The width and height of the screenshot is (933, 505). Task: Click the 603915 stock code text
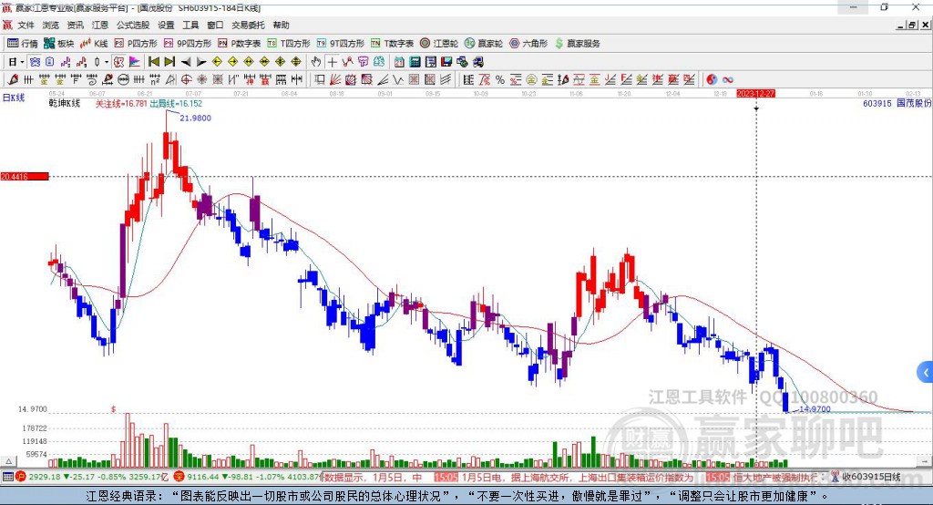pyautogui.click(x=877, y=103)
